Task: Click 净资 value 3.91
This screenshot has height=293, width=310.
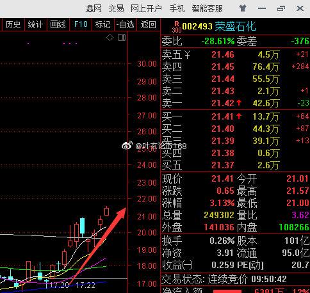Action: coord(225,253)
